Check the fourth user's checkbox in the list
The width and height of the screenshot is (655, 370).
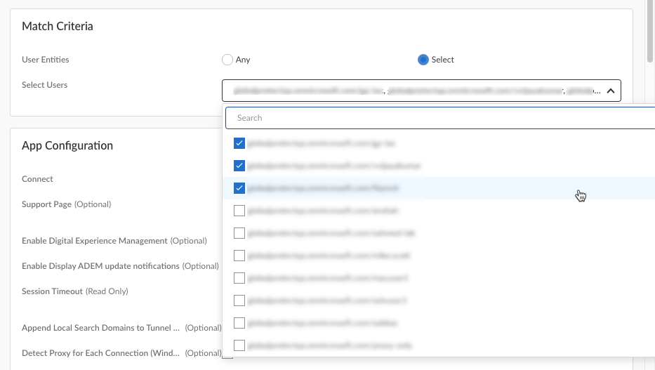coord(239,211)
